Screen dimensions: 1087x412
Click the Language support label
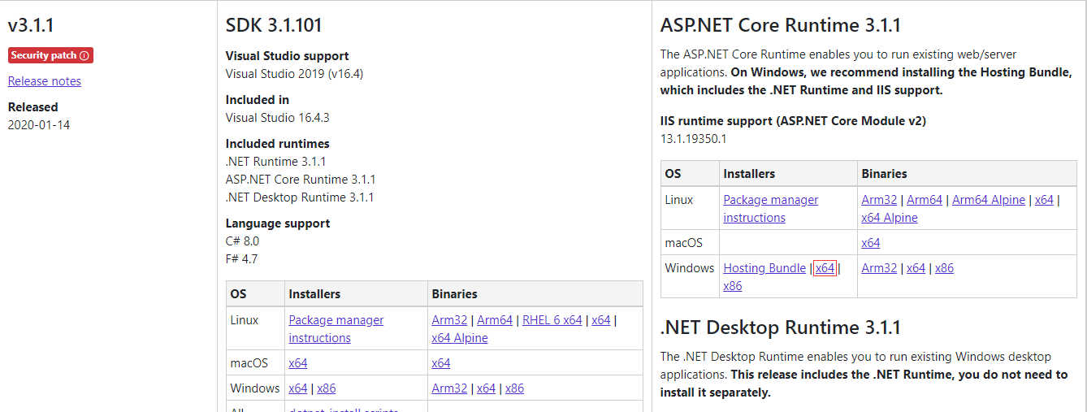(278, 223)
